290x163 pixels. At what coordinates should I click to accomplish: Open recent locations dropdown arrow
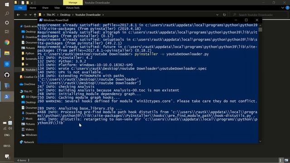coord(30,15)
